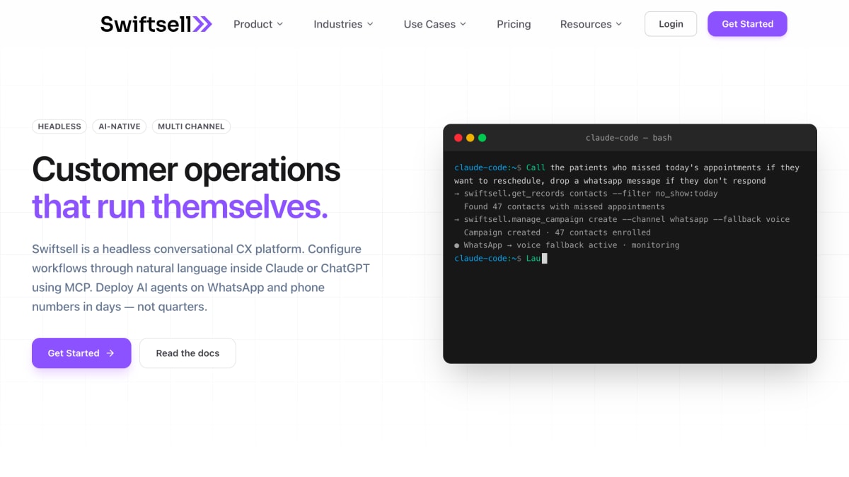Expand the Use Cases menu chevron
This screenshot has width=849, height=477.
pyautogui.click(x=463, y=24)
